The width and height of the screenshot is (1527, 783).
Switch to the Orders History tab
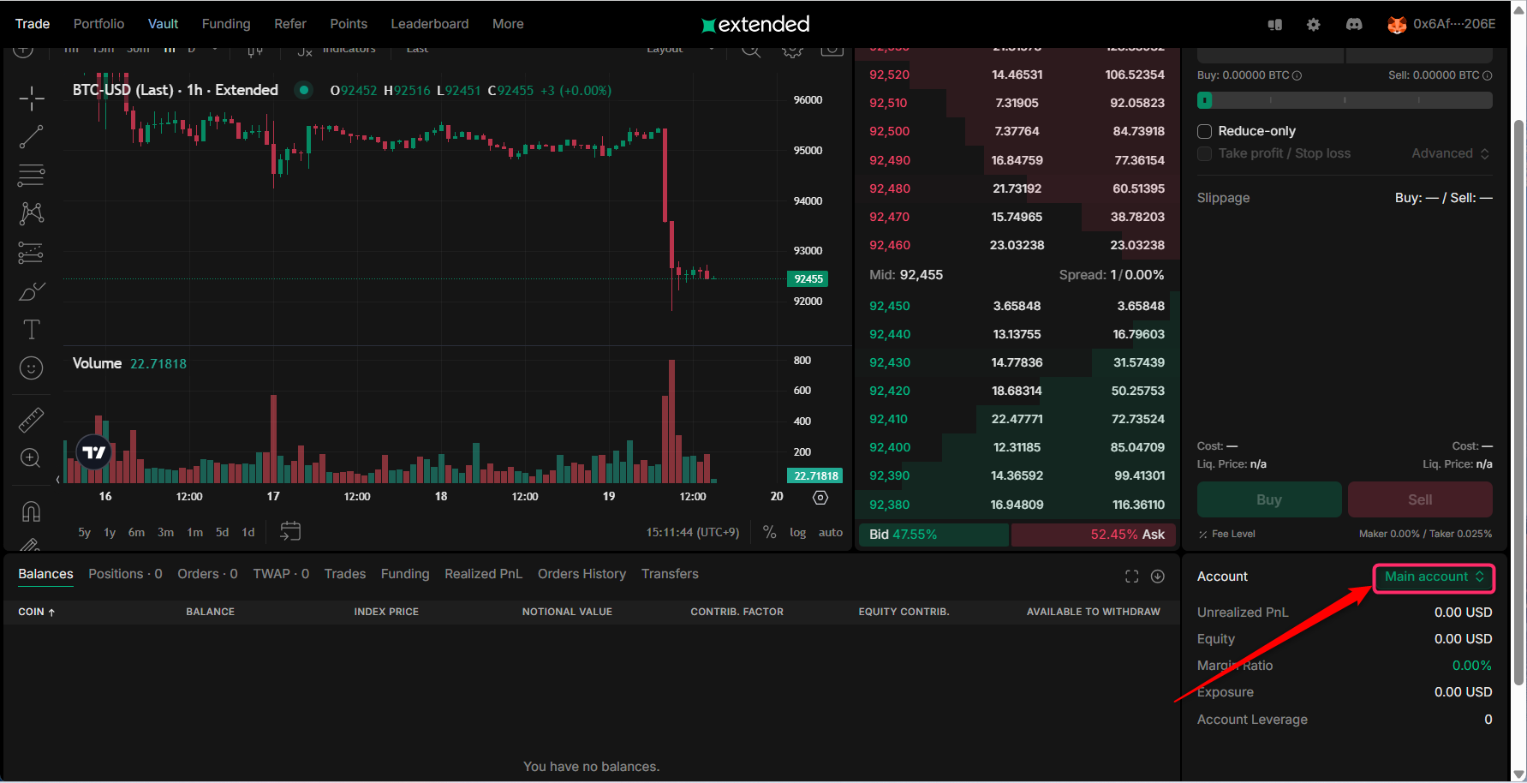click(x=582, y=574)
